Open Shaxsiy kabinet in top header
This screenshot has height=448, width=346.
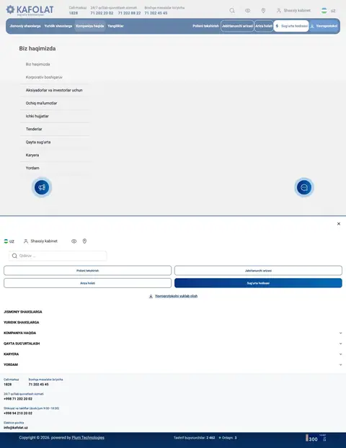coord(293,11)
